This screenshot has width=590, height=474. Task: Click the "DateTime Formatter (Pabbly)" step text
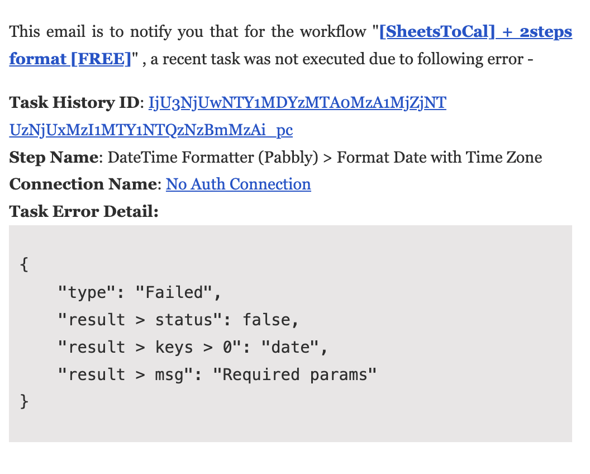(212, 158)
